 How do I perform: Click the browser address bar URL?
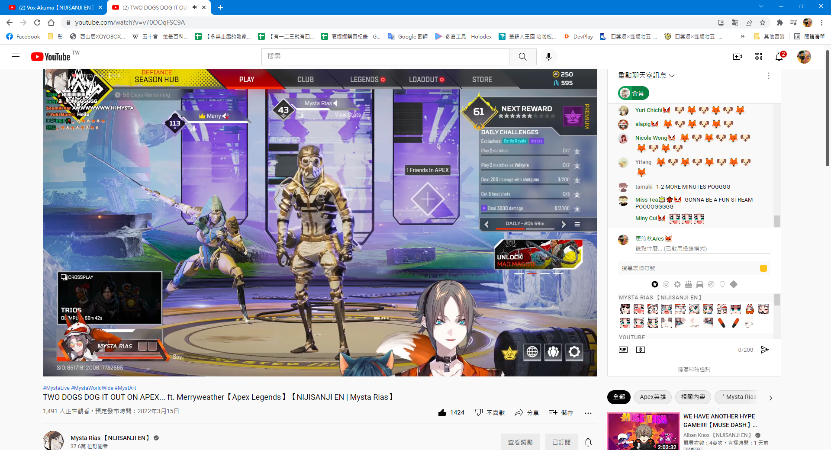[130, 22]
